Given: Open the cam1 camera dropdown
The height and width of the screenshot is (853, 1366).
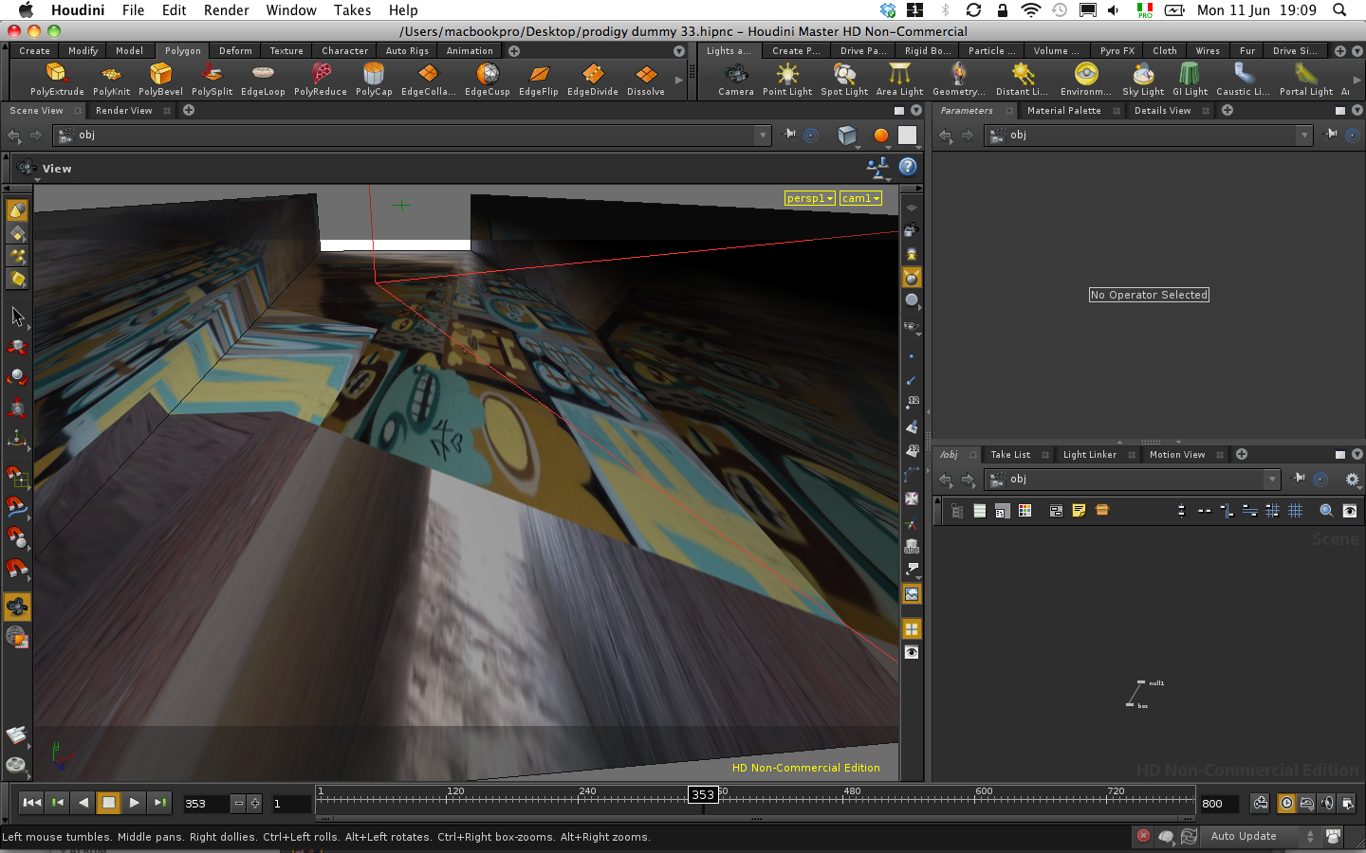Looking at the screenshot, I should pyautogui.click(x=860, y=198).
